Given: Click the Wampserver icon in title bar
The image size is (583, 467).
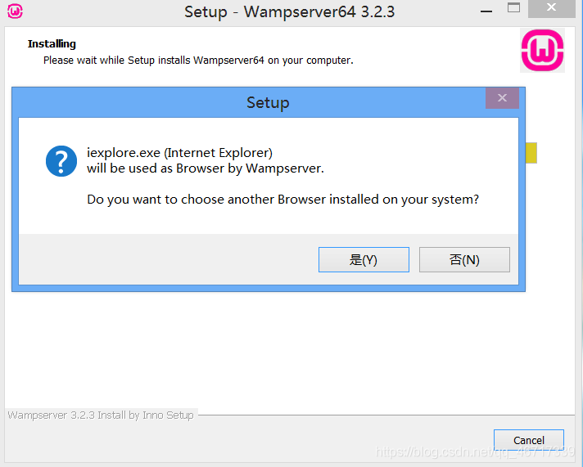Looking at the screenshot, I should 15,11.
